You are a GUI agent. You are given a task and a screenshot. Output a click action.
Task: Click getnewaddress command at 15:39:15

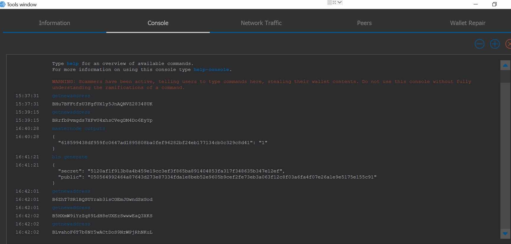coord(71,112)
